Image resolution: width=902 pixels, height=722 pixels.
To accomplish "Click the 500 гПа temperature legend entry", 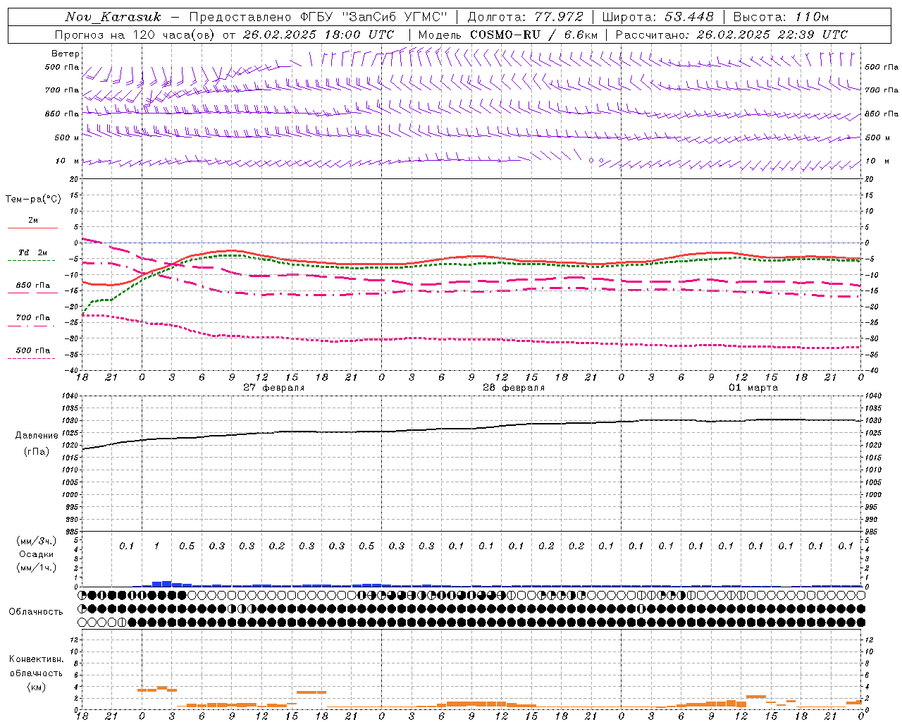I will 33,350.
